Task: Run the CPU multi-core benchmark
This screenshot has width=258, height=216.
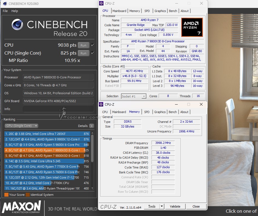Action: tap(84, 45)
